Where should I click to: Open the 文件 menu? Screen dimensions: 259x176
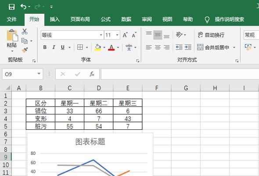coord(11,19)
